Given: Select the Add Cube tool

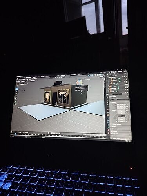Looking at the screenshot, I should (x=15, y=104).
